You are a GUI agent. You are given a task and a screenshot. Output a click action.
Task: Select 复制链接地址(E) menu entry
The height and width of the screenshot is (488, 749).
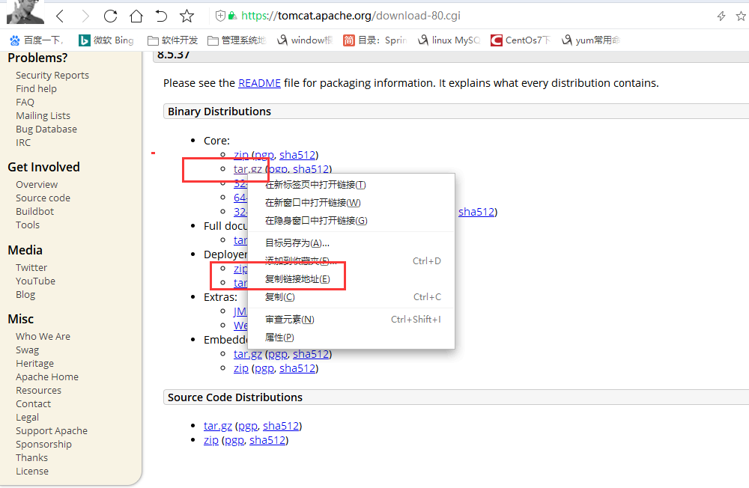click(351, 279)
